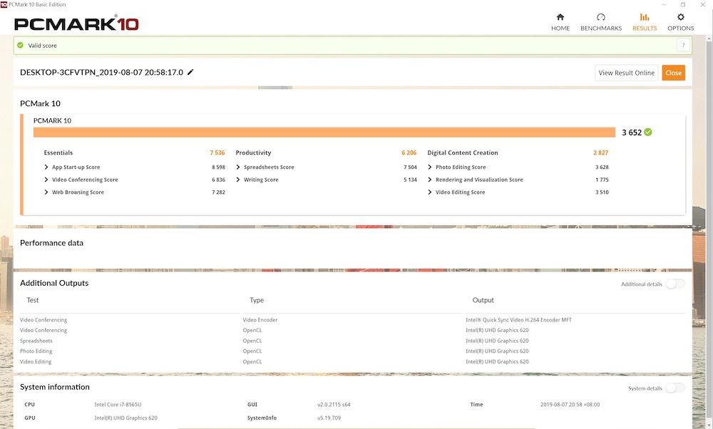Click the orange PCMark 10 score bar
The width and height of the screenshot is (713, 429).
click(324, 133)
